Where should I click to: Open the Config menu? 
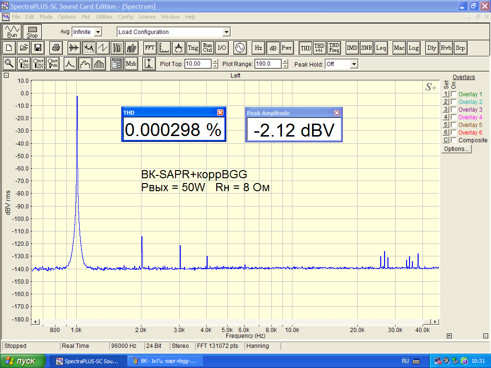click(x=126, y=17)
